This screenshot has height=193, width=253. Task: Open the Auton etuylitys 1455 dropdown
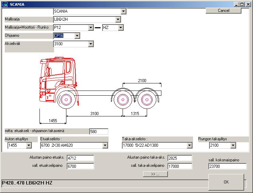point(29,145)
